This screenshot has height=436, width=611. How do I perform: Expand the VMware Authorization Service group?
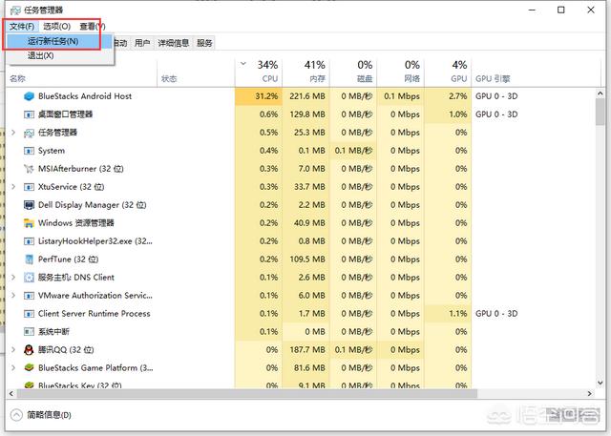pyautogui.click(x=13, y=296)
